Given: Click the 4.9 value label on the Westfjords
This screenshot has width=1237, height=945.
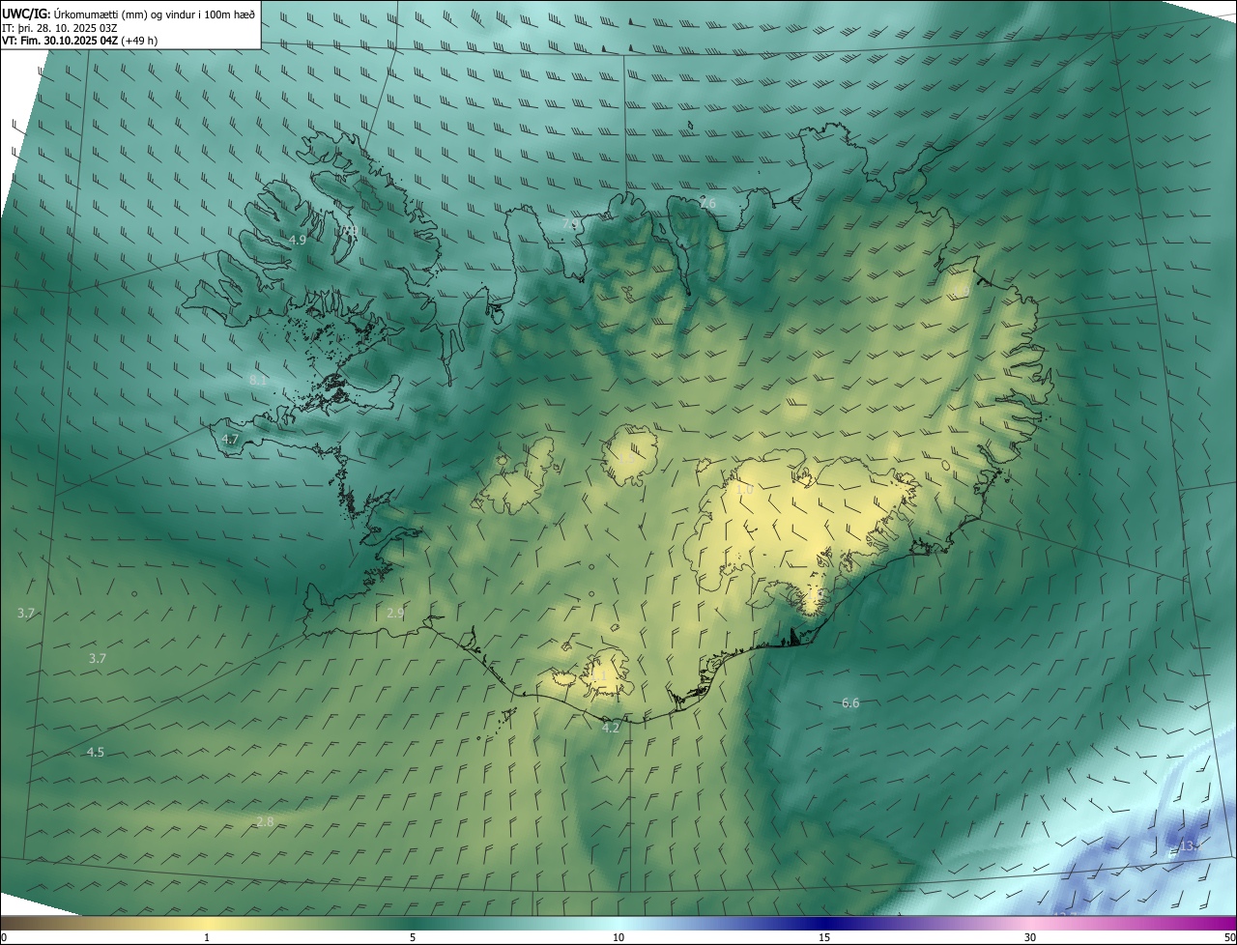Looking at the screenshot, I should pos(298,240).
